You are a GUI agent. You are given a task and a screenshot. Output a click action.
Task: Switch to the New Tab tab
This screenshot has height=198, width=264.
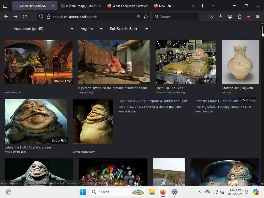coord(174,6)
